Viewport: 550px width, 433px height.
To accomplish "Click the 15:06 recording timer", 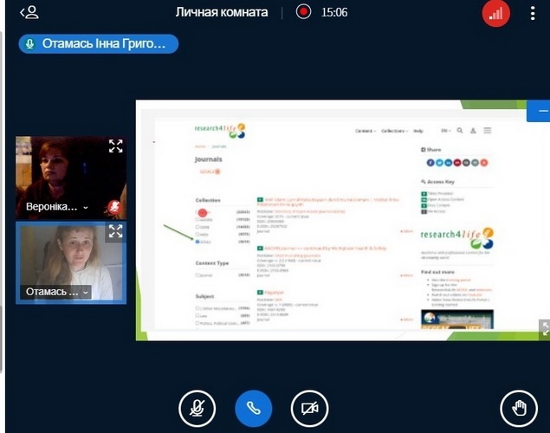I will [333, 12].
